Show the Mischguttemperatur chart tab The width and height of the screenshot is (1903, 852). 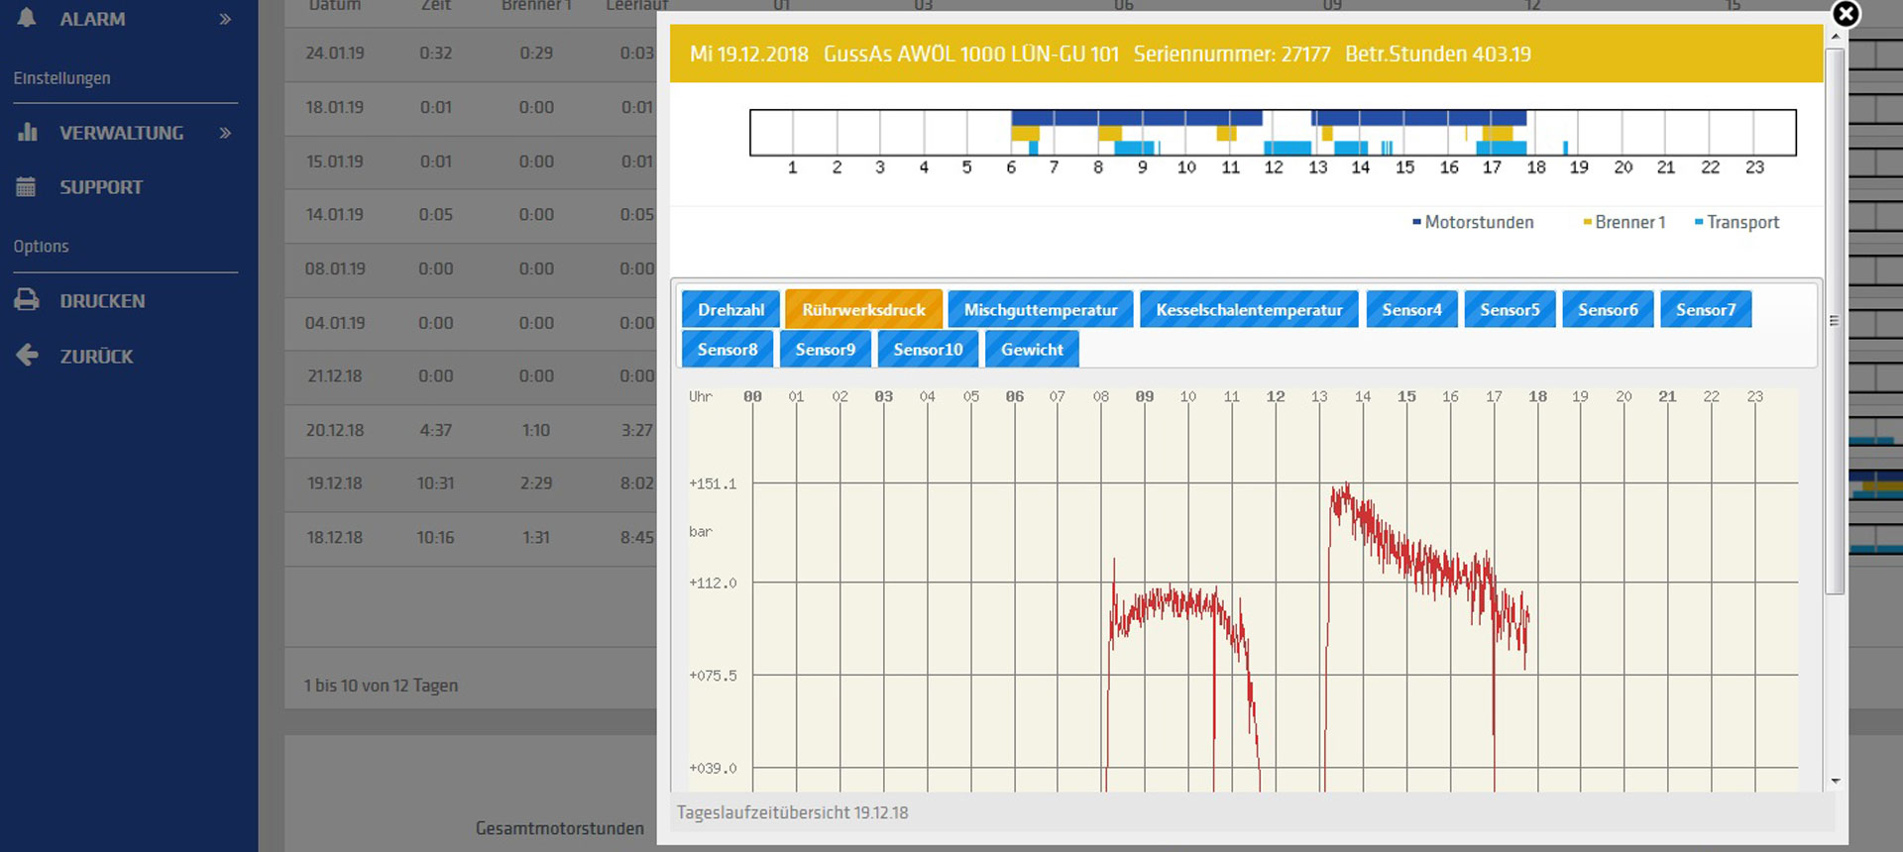click(x=1041, y=309)
